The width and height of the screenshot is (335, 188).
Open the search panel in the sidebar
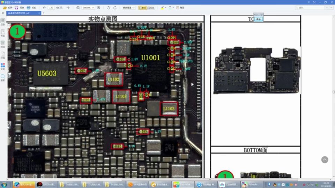(x=3, y=77)
